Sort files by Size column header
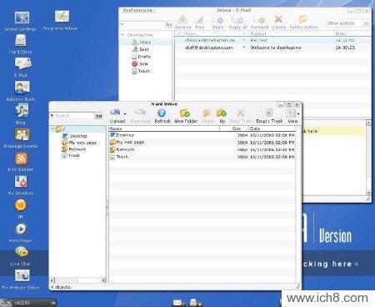 [x=234, y=128]
